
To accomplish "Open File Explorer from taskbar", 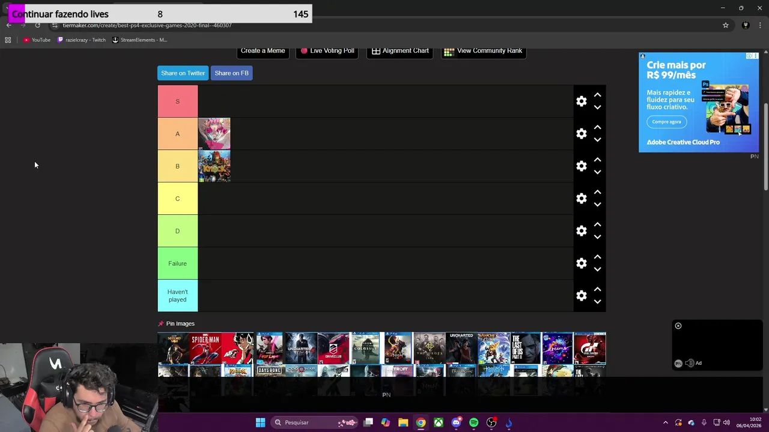I will 403,422.
